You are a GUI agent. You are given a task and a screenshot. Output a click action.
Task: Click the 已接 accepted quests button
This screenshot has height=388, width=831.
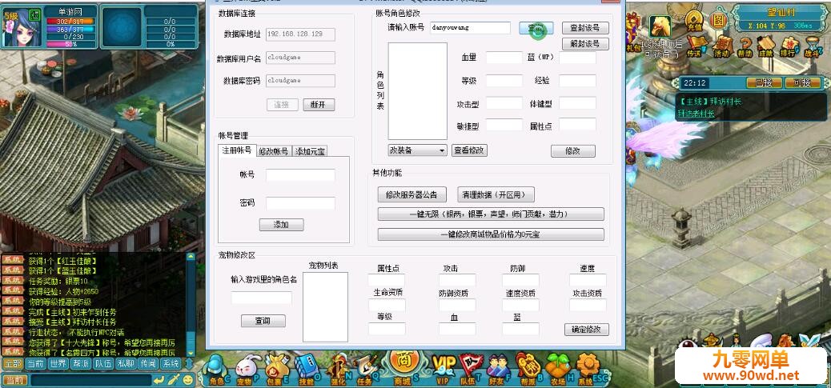pyautogui.click(x=764, y=83)
